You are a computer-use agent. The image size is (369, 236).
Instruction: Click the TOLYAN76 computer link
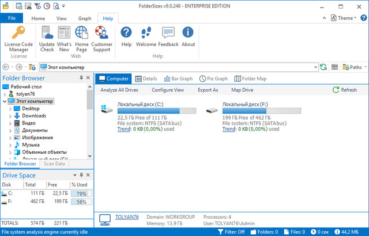pos(127,216)
